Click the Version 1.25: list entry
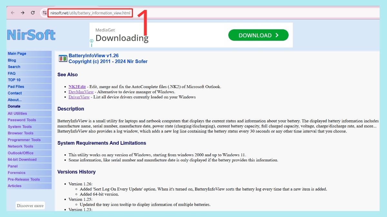Viewport: 387px width, 217px height. point(81,200)
